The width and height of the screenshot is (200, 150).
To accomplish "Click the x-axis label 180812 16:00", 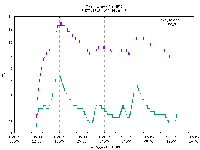I will (194, 139).
